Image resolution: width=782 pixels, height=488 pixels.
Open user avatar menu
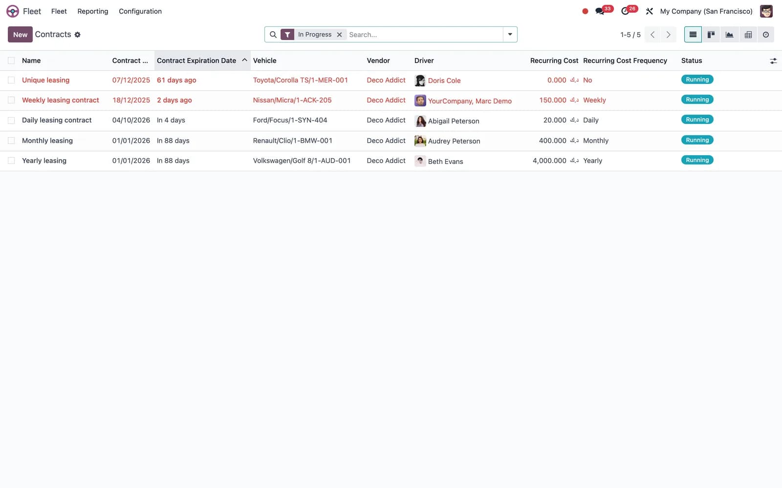766,11
